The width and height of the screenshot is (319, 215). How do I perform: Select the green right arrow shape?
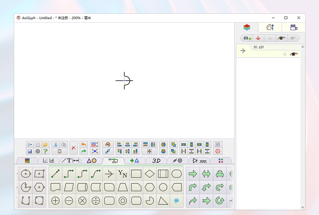pyautogui.click(x=193, y=174)
